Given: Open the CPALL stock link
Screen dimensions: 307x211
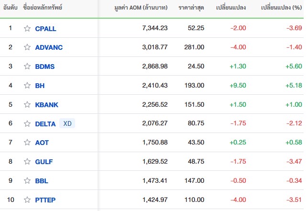Looking at the screenshot, I should [x=45, y=29].
